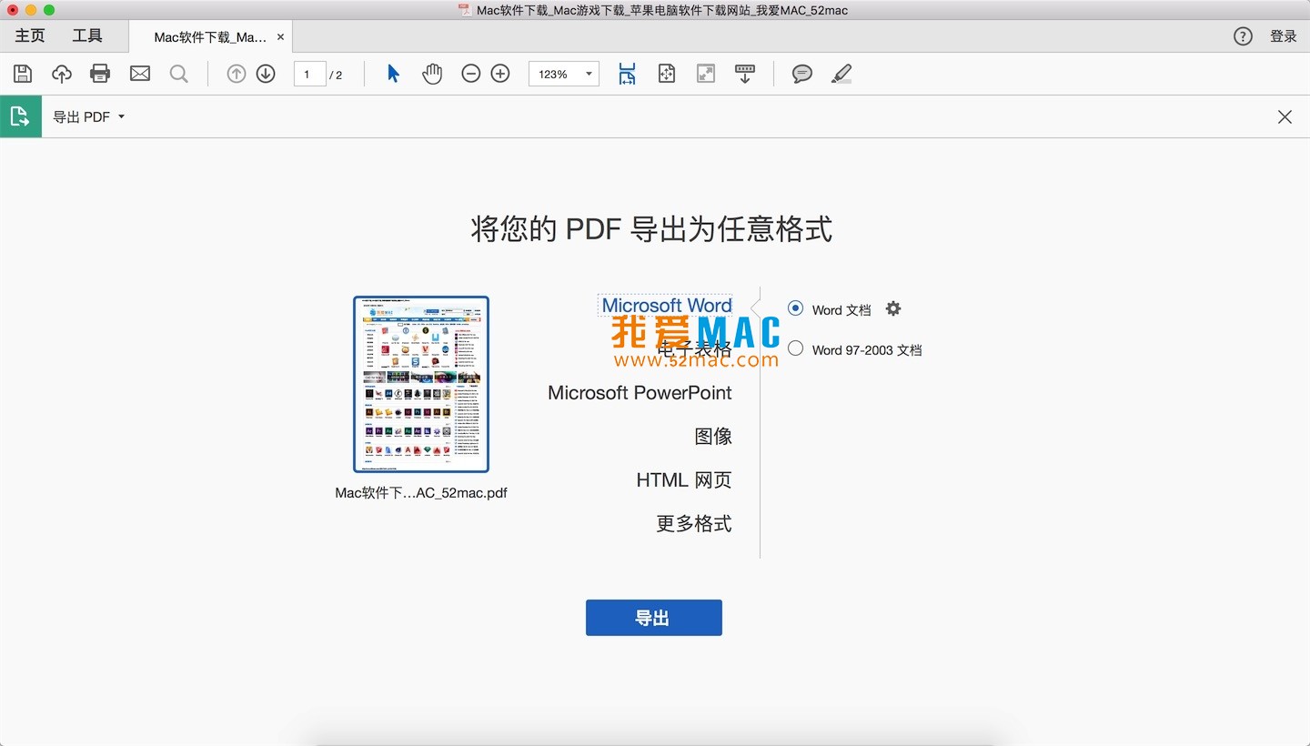
Task: Zoom out with minus icon
Action: [471, 74]
